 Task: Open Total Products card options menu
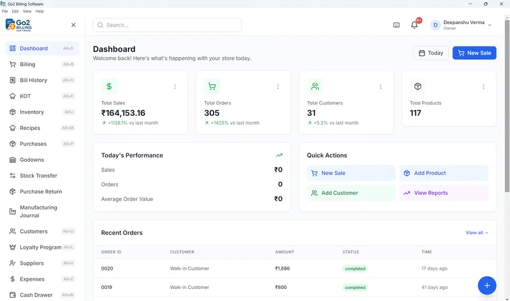coord(483,87)
